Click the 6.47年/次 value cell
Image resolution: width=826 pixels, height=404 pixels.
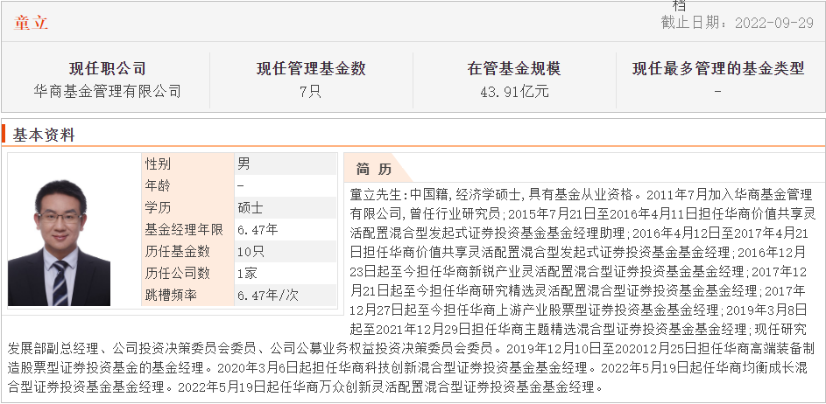[285, 295]
